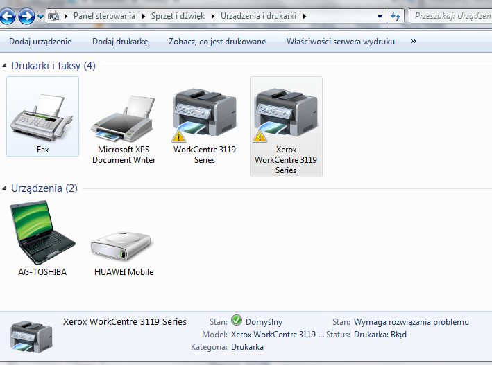Click warning badge on Xerox WorkCentre 3119
492x365 pixels.
(260, 136)
